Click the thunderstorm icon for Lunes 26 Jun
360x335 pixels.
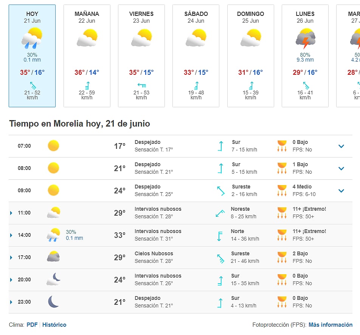click(305, 39)
